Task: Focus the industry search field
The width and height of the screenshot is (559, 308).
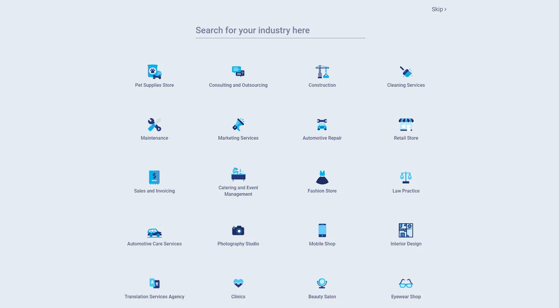Action: coord(280,30)
